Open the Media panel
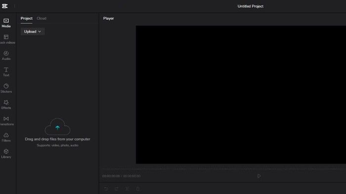This screenshot has height=194, width=346. [6, 23]
